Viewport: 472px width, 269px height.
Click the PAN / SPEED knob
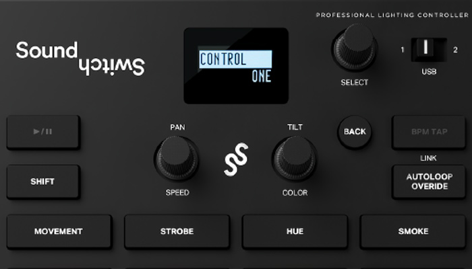pos(177,158)
